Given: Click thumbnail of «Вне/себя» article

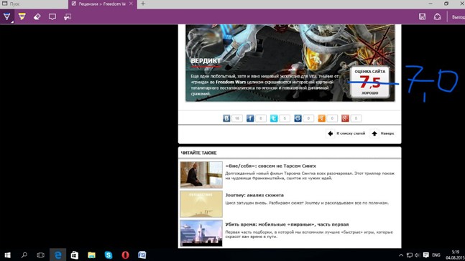Looking at the screenshot, I should click(x=201, y=174).
